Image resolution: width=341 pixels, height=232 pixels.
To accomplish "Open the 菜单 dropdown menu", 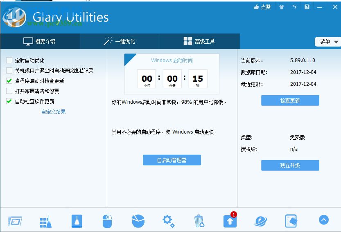I will (328, 42).
